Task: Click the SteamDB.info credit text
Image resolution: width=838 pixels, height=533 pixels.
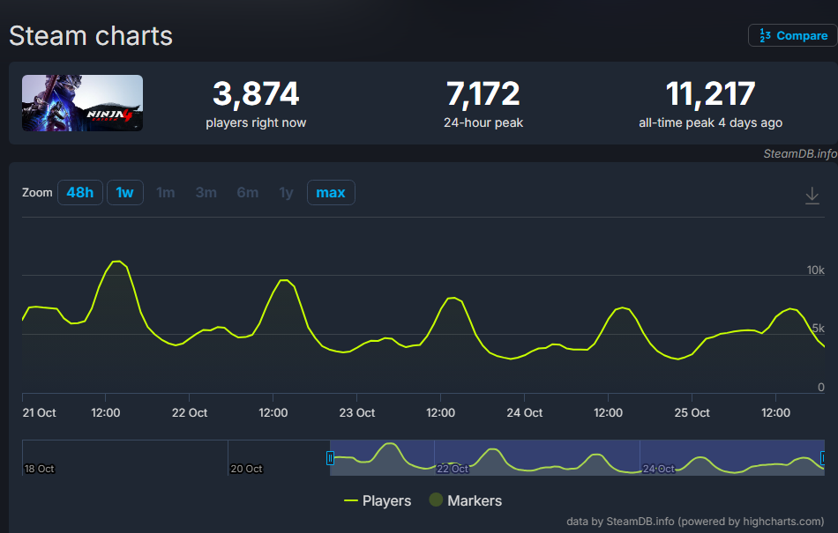Action: pos(800,153)
